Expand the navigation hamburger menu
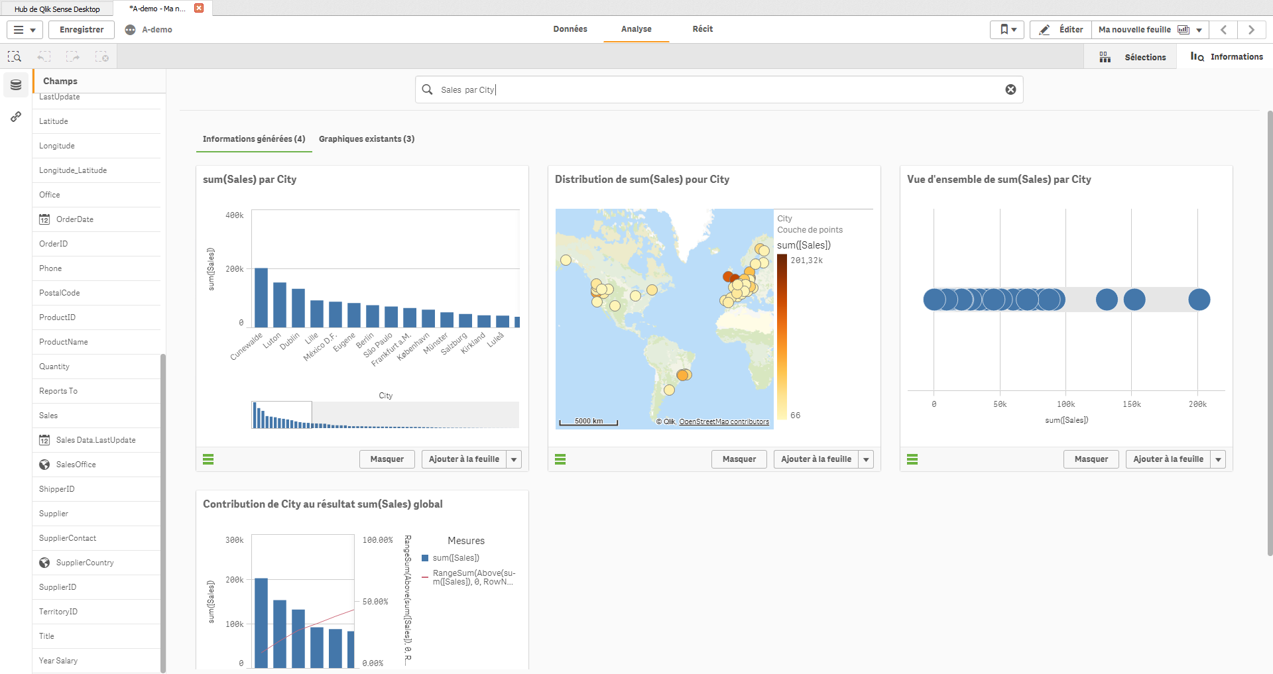The height and width of the screenshot is (674, 1273). click(x=25, y=30)
